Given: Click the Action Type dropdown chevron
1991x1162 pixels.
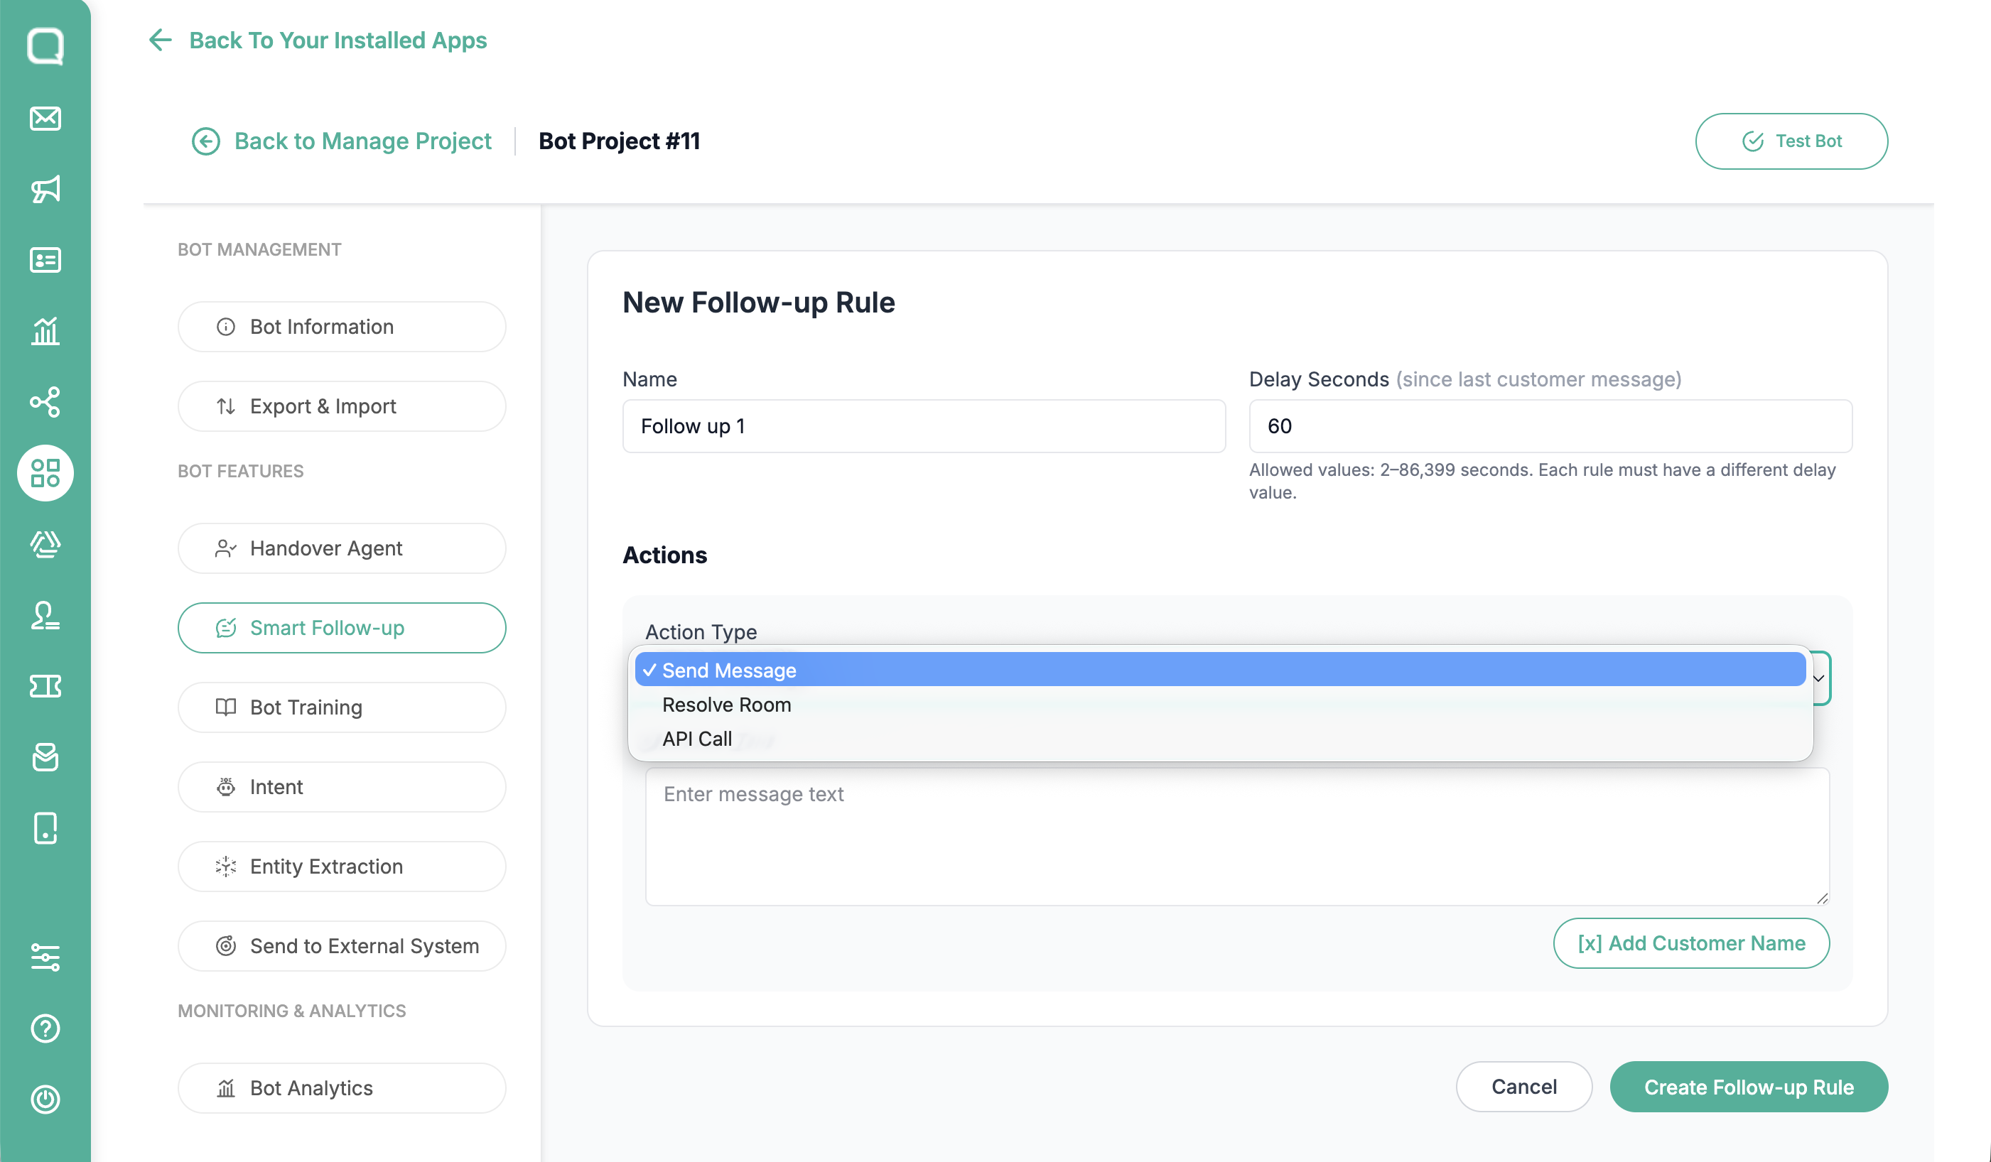Looking at the screenshot, I should click(x=1818, y=678).
